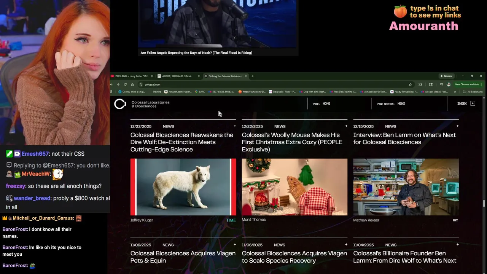This screenshot has width=487, height=274.
Task: Open 'Billionaire Founder Ben Lamm' headline
Action: [x=405, y=257]
